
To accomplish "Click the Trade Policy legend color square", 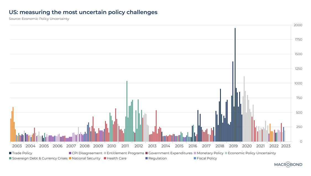I will point(10,153).
